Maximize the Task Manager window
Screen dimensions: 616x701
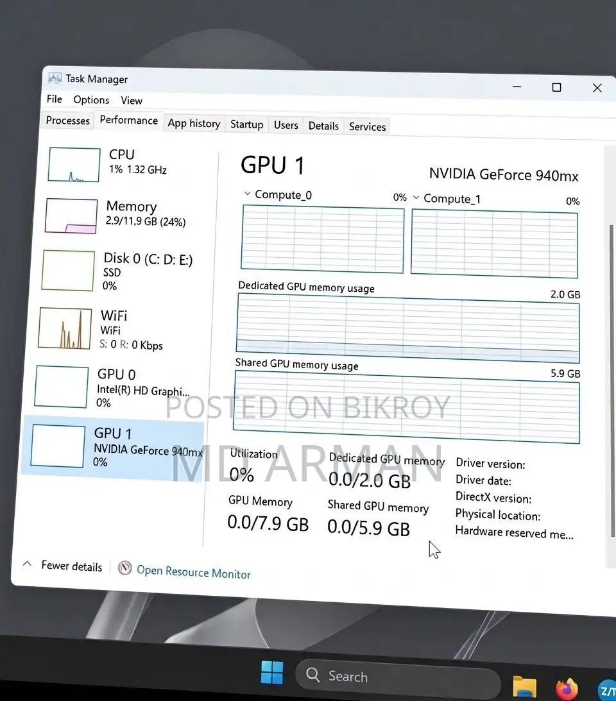556,87
